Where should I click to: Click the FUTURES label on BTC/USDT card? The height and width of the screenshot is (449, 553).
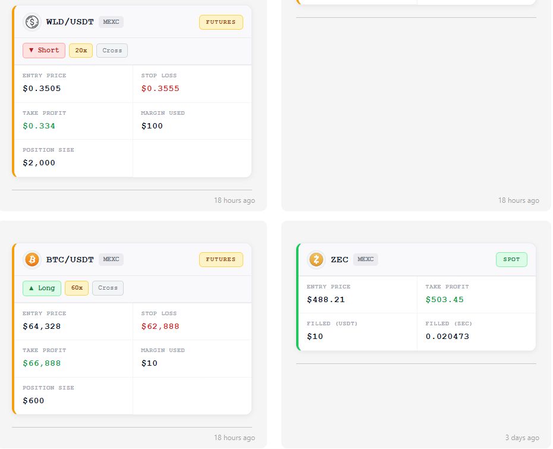(x=221, y=260)
